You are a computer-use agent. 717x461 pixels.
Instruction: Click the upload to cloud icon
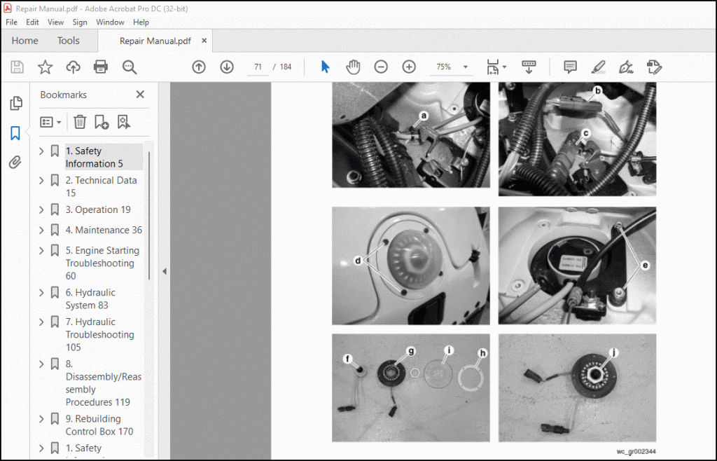coord(73,67)
